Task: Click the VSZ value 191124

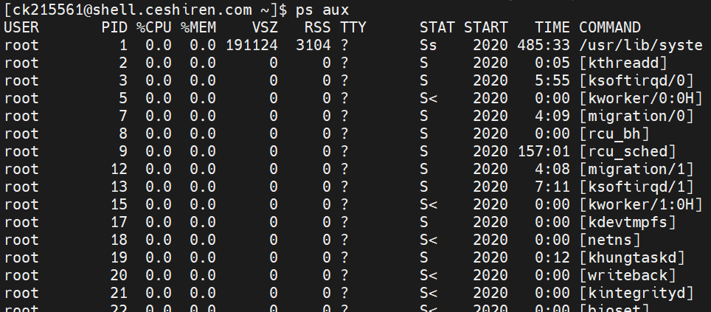Action: pyautogui.click(x=252, y=45)
